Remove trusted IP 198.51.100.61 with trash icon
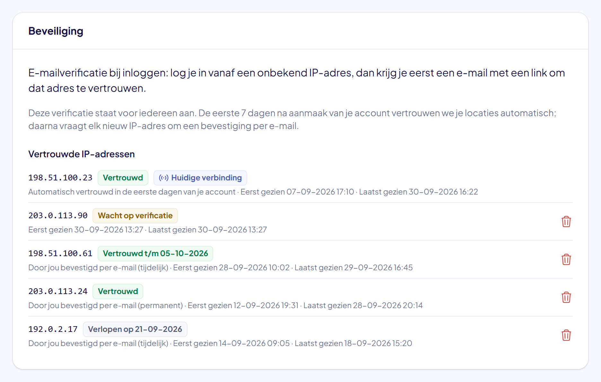This screenshot has width=601, height=382. [x=566, y=259]
